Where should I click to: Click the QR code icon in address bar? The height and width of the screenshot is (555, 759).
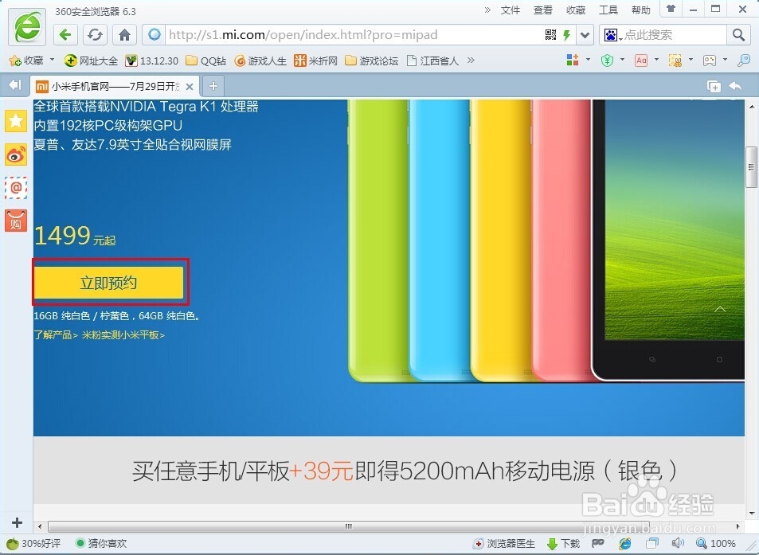(550, 35)
